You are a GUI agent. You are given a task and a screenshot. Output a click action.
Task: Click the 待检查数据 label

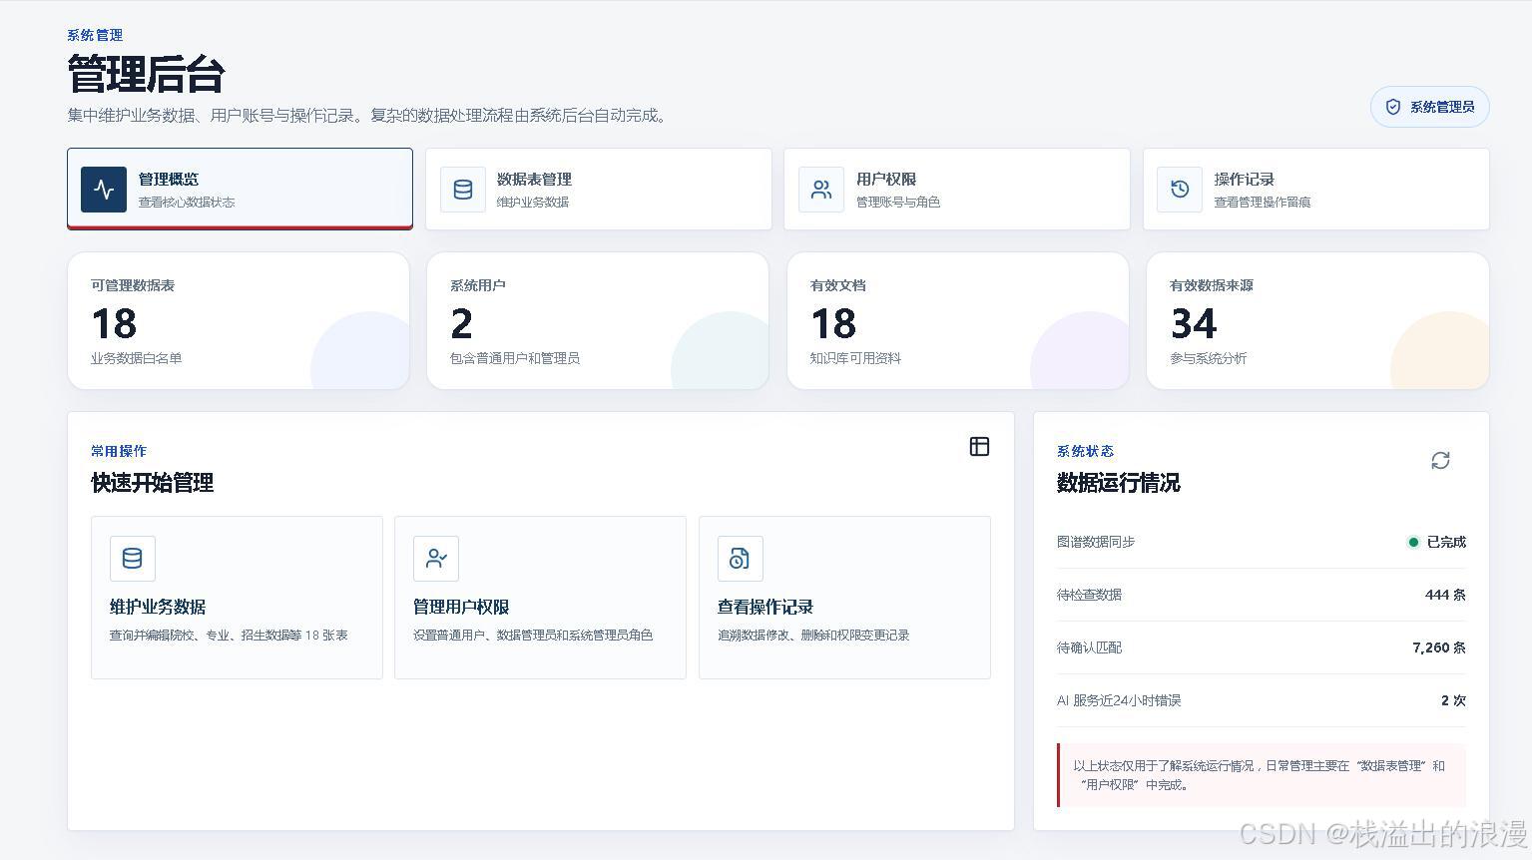(1089, 595)
